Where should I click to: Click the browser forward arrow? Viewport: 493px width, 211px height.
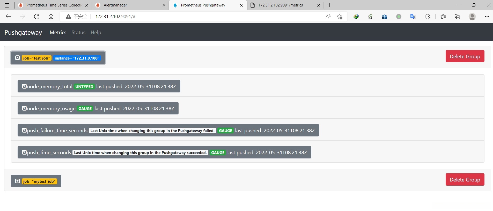tap(23, 17)
